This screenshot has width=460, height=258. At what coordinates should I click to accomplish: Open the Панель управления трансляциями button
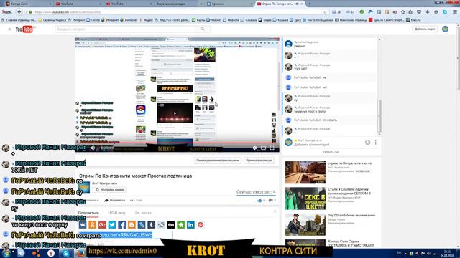point(218,161)
